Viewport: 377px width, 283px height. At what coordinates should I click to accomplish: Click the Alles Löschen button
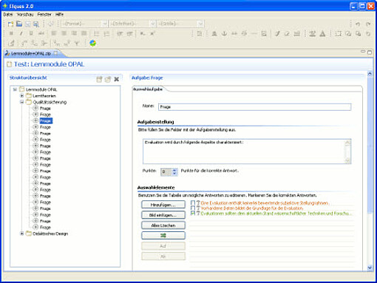tap(163, 225)
